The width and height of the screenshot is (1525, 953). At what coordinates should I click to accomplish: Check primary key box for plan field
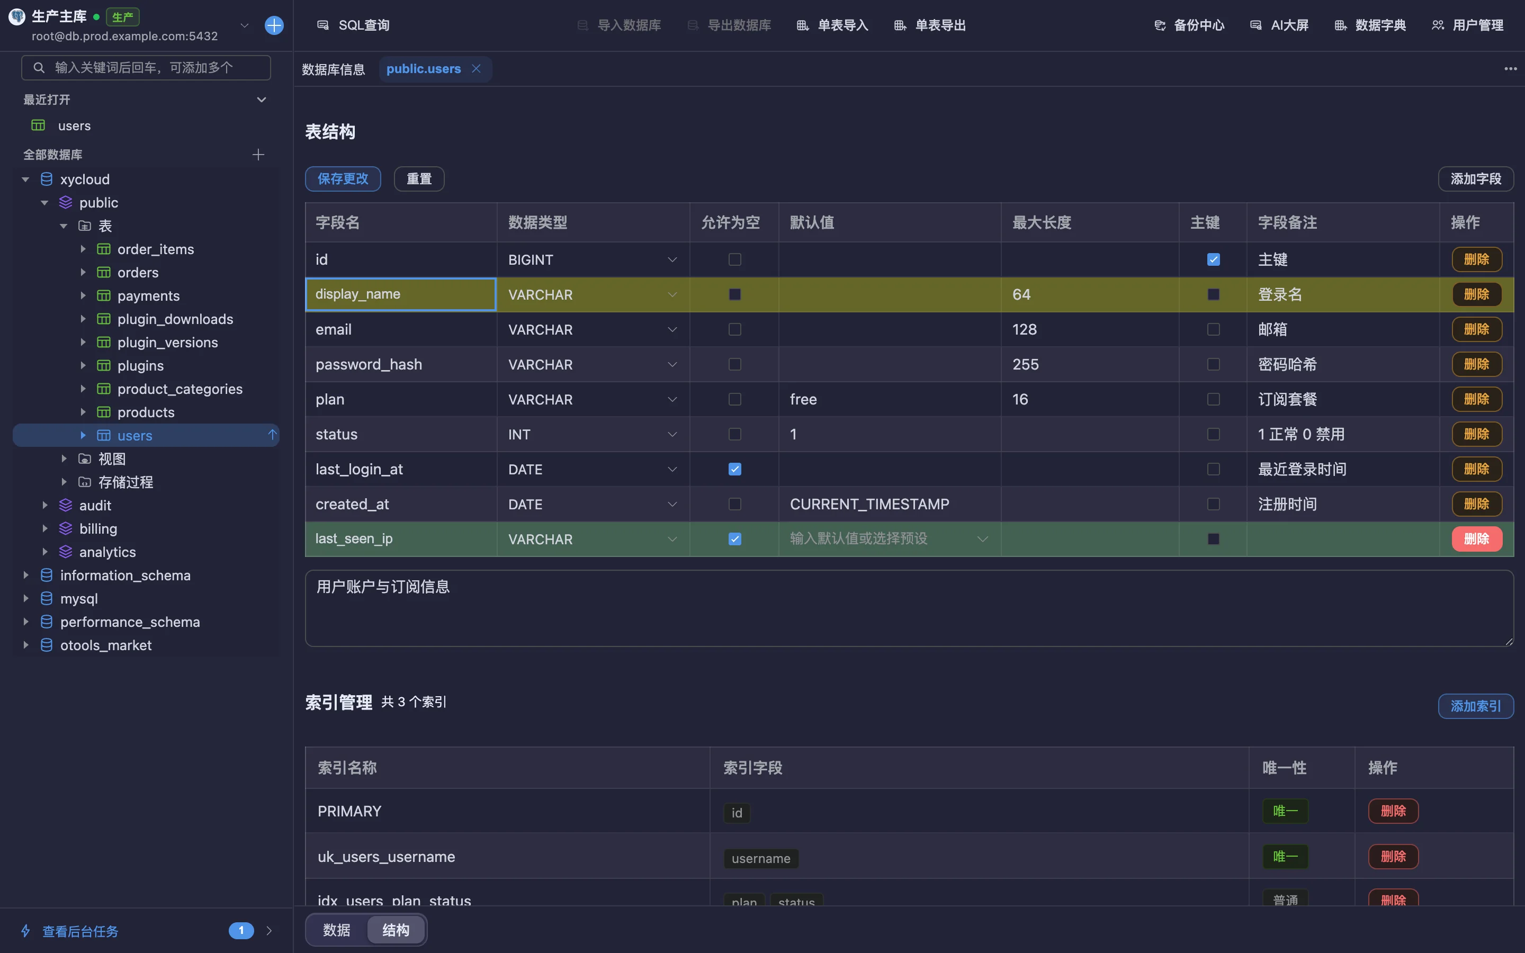pyautogui.click(x=1213, y=399)
